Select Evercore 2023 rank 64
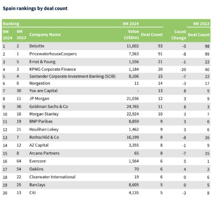The width and height of the screenshot is (214, 199). point(19,161)
